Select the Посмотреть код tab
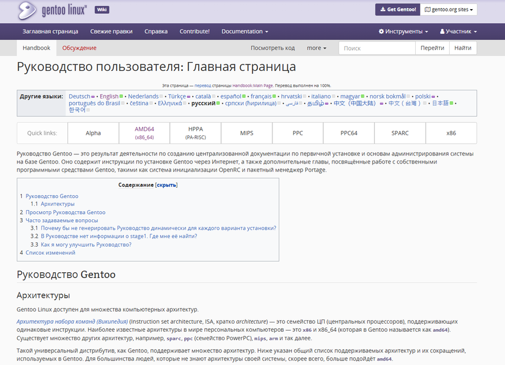The width and height of the screenshot is (505, 365). coord(272,48)
